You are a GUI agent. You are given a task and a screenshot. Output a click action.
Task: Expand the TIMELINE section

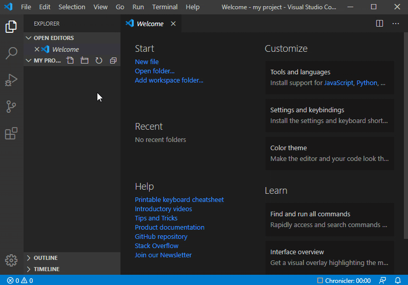coord(72,269)
